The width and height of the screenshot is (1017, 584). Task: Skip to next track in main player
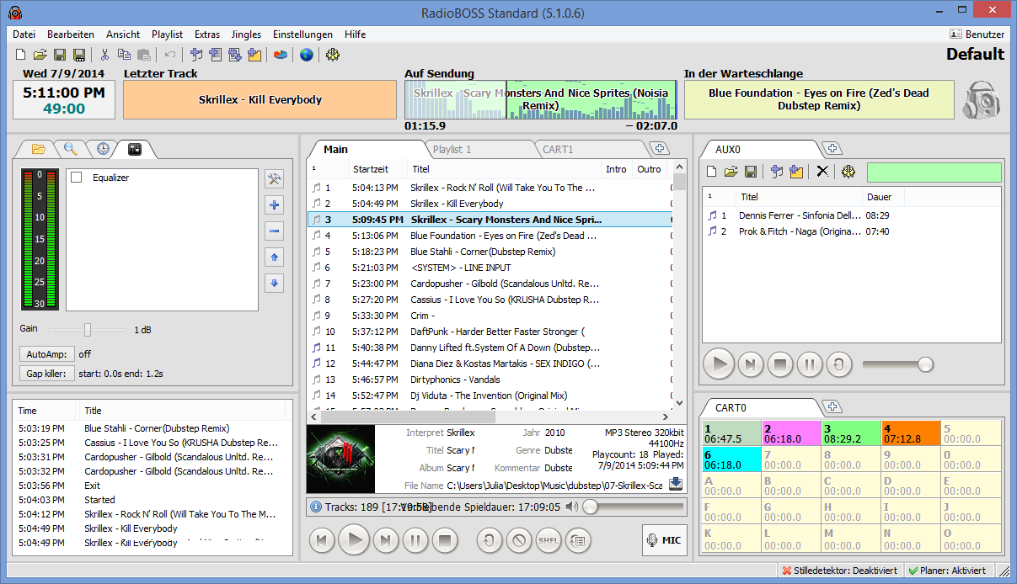(385, 539)
